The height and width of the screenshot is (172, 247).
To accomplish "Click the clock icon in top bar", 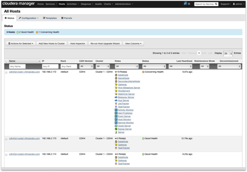I will (189, 4).
